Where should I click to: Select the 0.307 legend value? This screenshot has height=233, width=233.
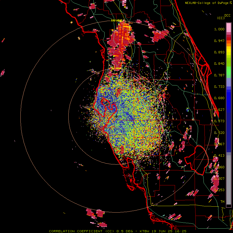click(219, 178)
